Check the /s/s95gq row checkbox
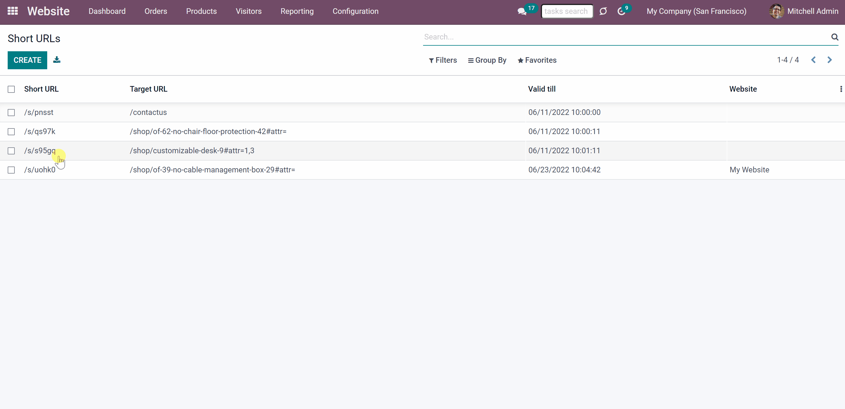845x409 pixels. (11, 151)
